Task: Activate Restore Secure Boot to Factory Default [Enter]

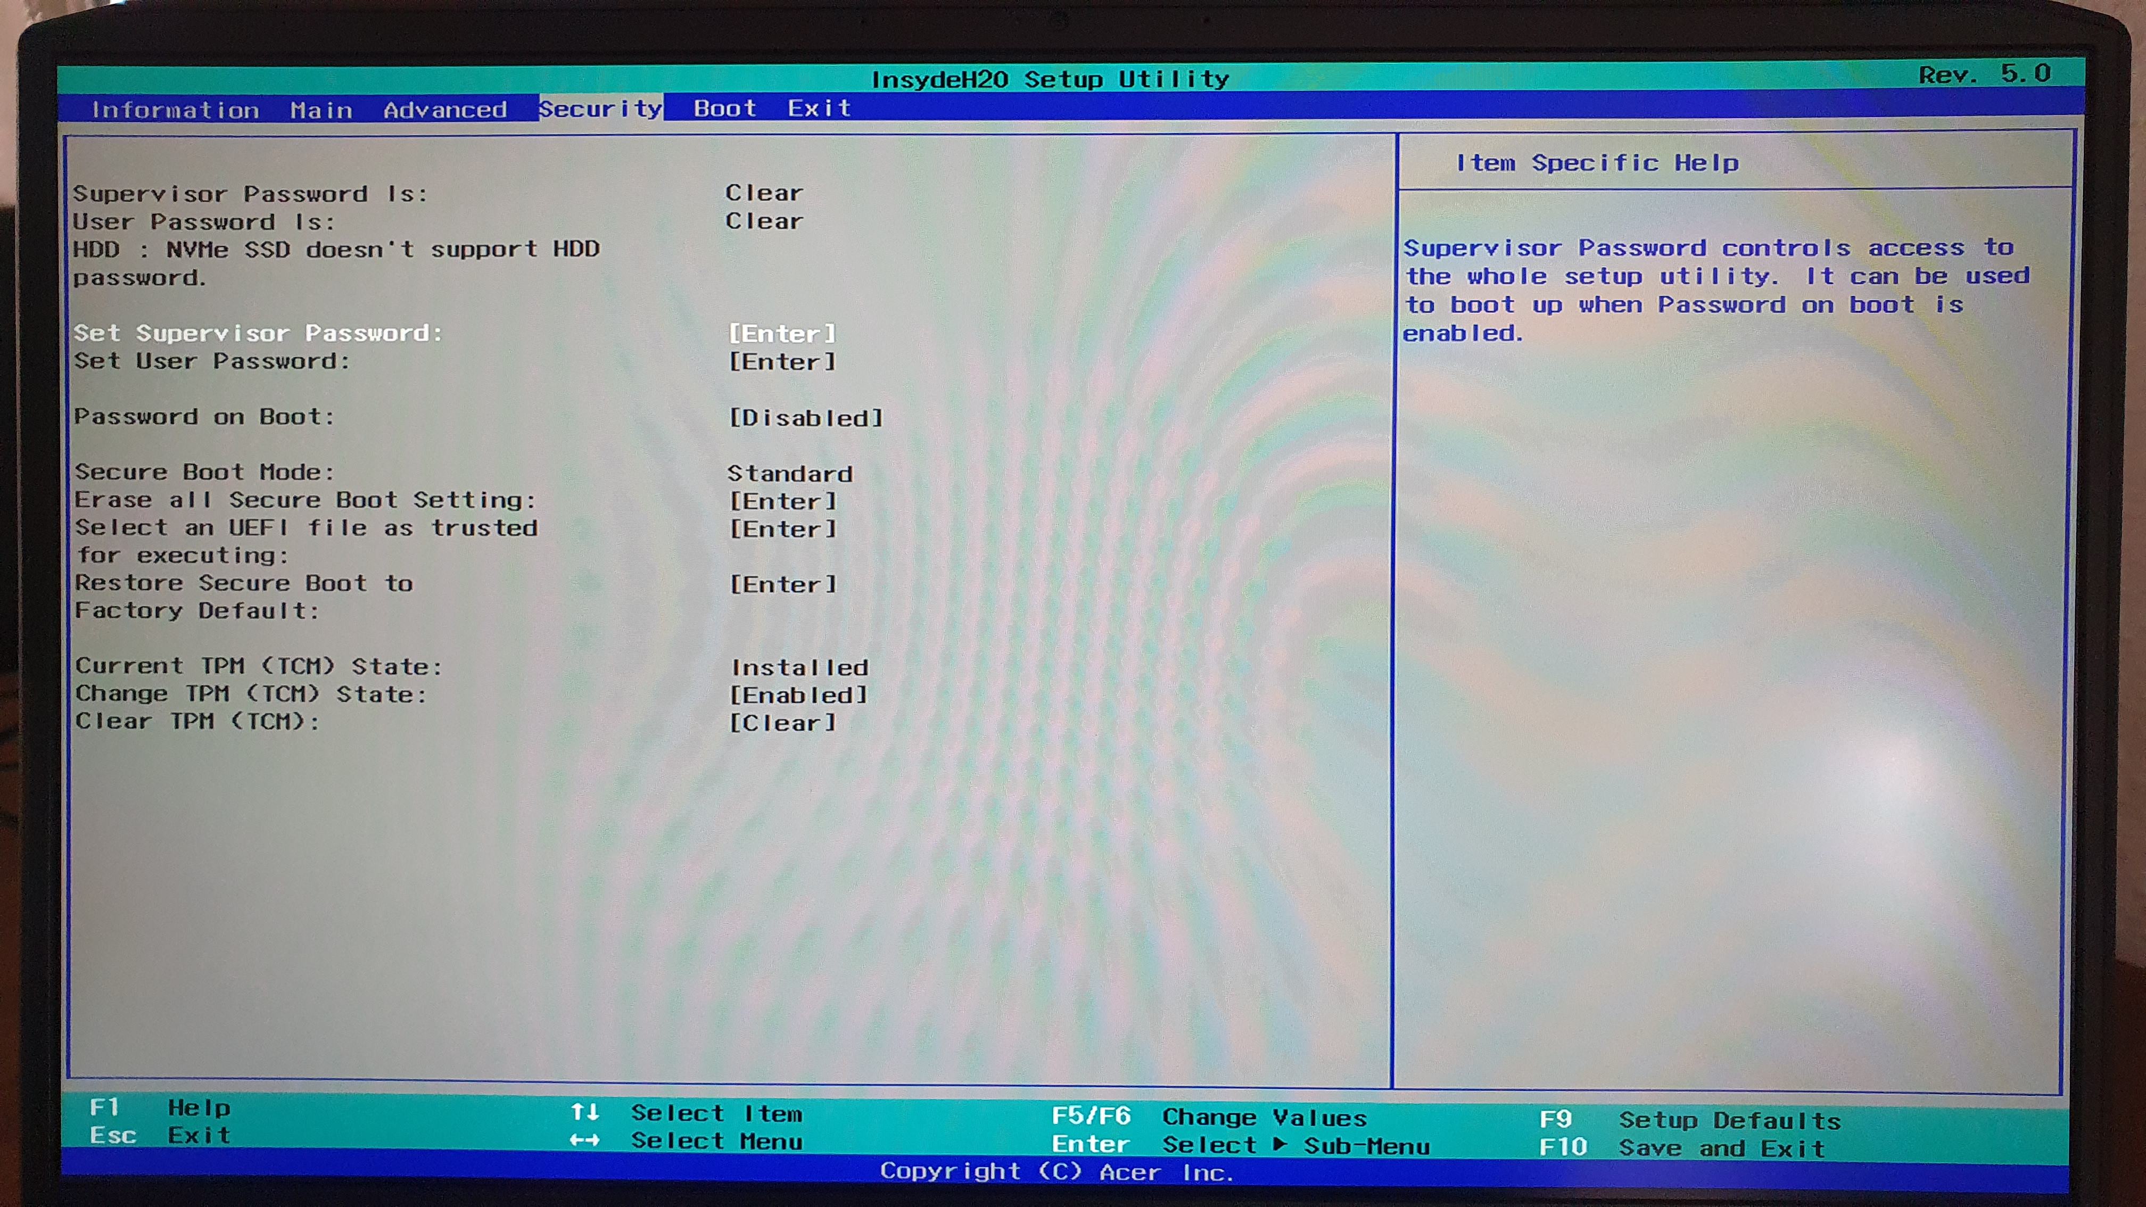Action: tap(782, 584)
